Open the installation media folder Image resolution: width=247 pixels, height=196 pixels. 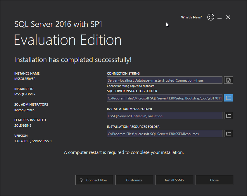click(x=228, y=116)
